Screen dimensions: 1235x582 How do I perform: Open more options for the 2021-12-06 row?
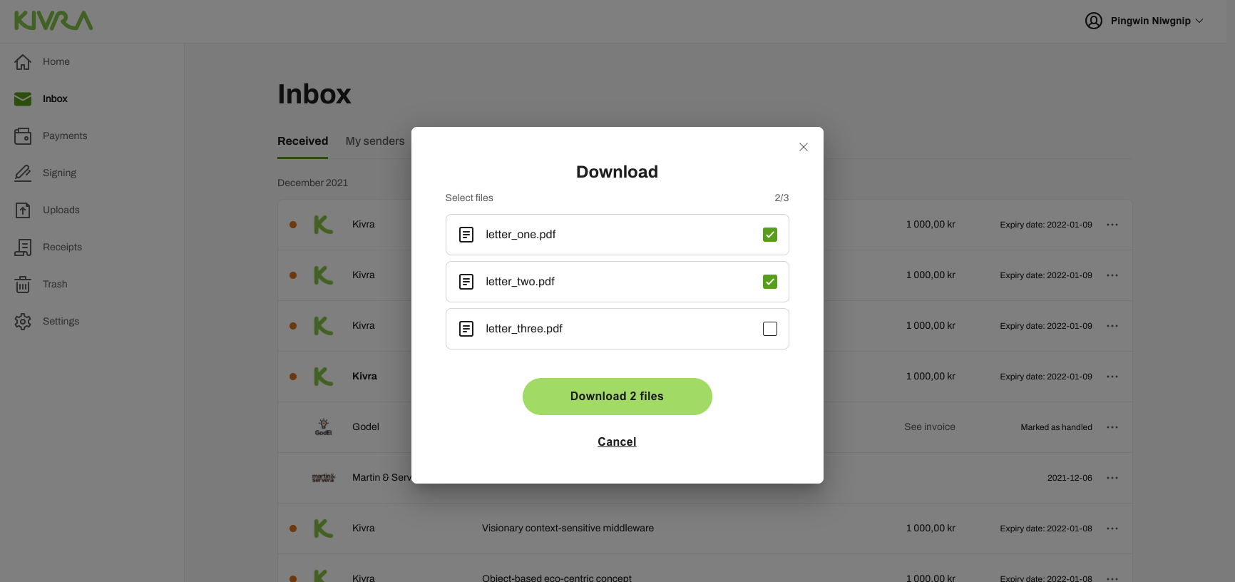[1112, 478]
